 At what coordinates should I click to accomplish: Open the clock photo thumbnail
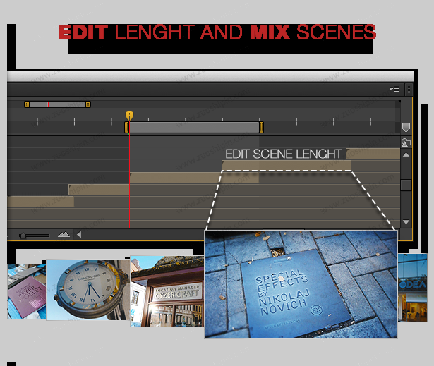(x=88, y=289)
